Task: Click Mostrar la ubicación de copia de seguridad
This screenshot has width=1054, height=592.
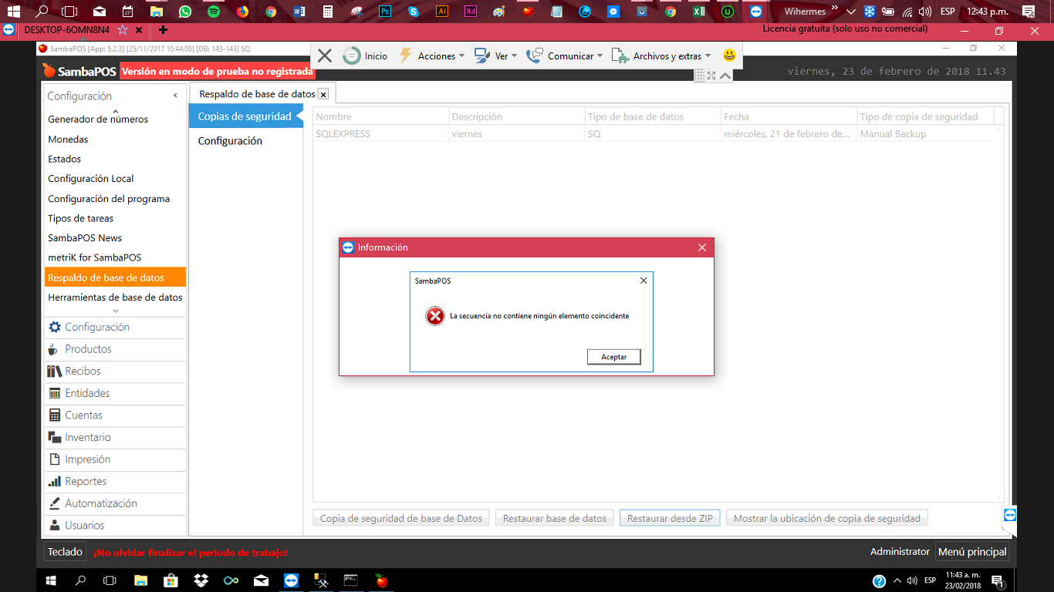Action: pos(827,518)
